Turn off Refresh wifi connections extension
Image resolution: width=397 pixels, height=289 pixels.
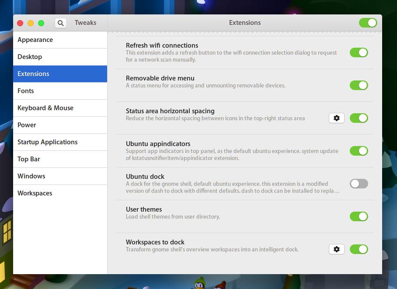tap(359, 52)
